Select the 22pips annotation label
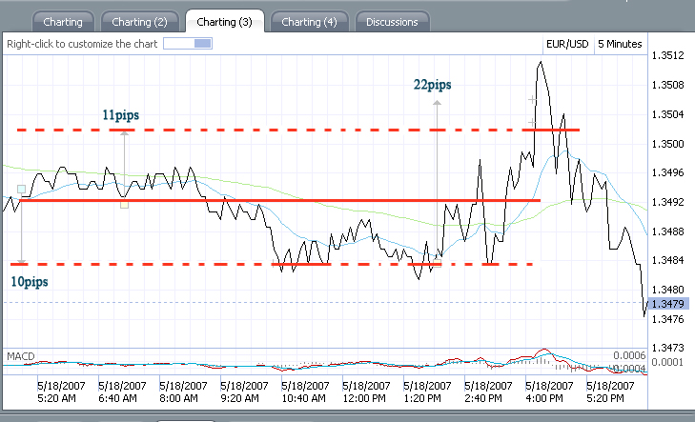This screenshot has width=695, height=422. pos(432,85)
